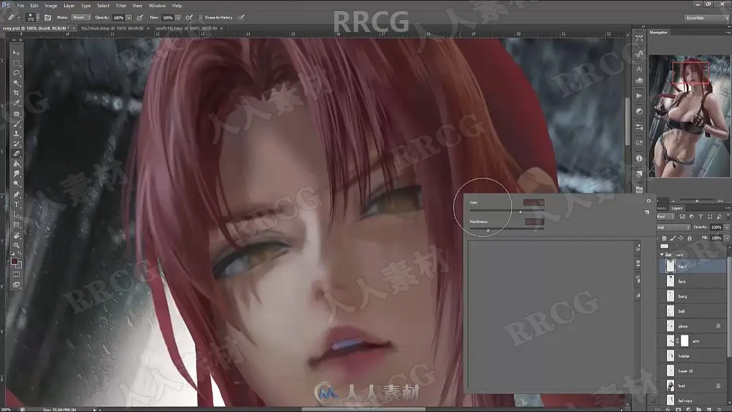This screenshot has height=412, width=732.
Task: Select the Dodge tool
Action: (x=17, y=184)
